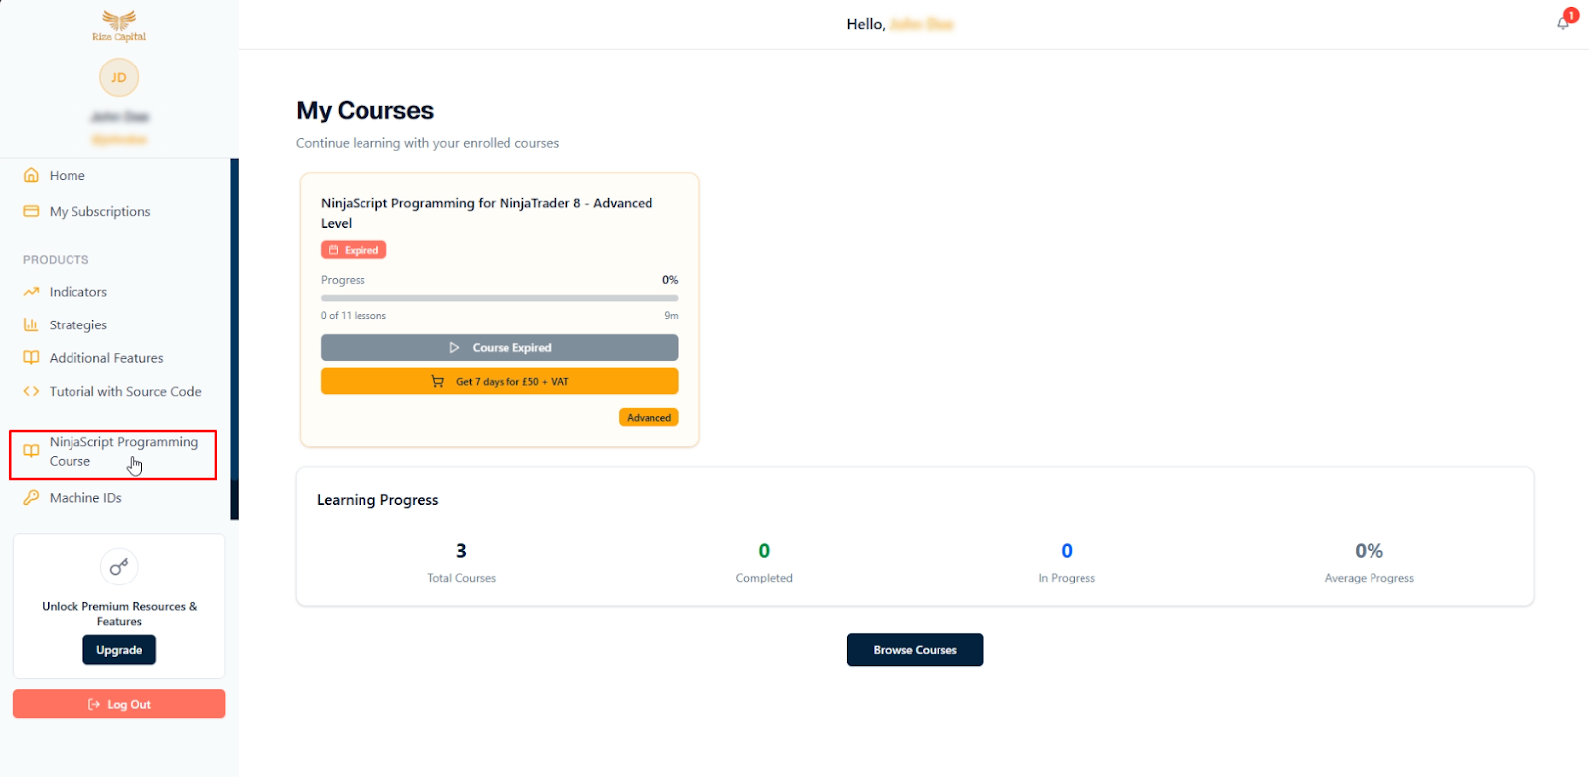Click the Machine IDs key icon

[31, 498]
